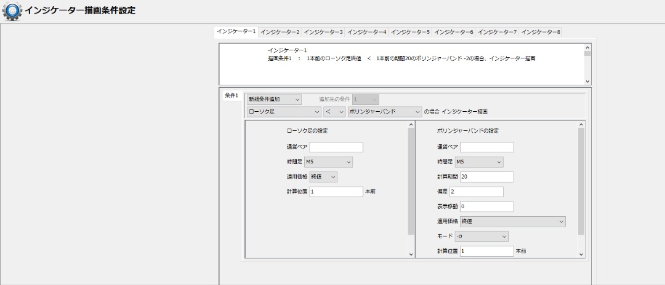The height and width of the screenshot is (285, 665).
Task: Click 通貨ペア field in ローソク足 settings
Action: click(336, 147)
